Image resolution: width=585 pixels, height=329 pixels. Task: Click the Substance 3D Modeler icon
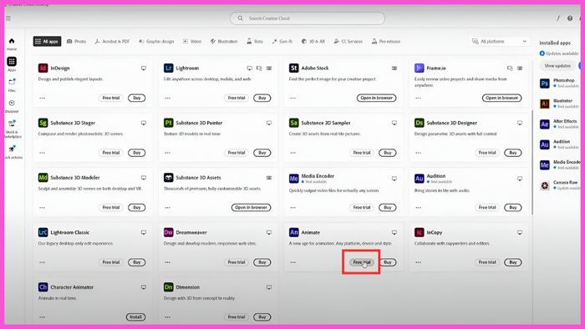43,177
